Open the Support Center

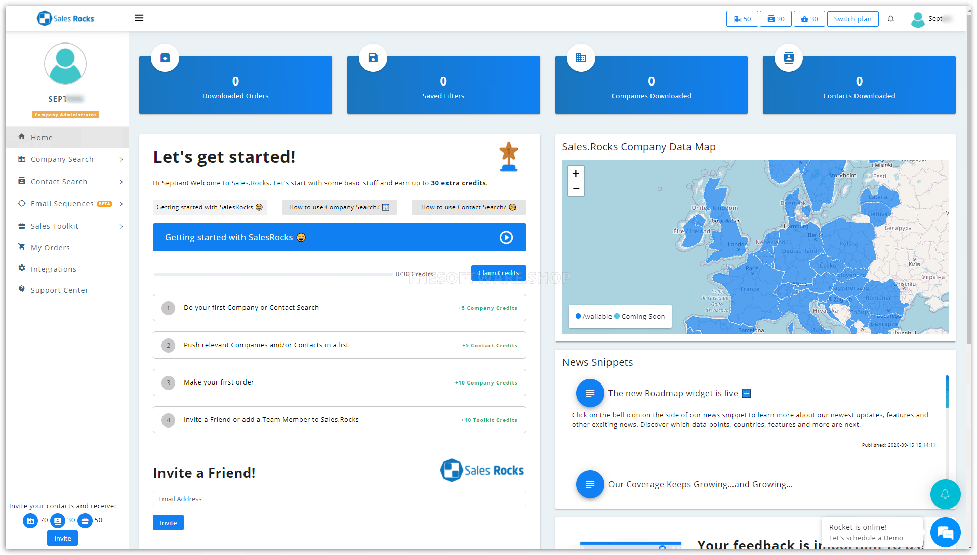[x=58, y=290]
